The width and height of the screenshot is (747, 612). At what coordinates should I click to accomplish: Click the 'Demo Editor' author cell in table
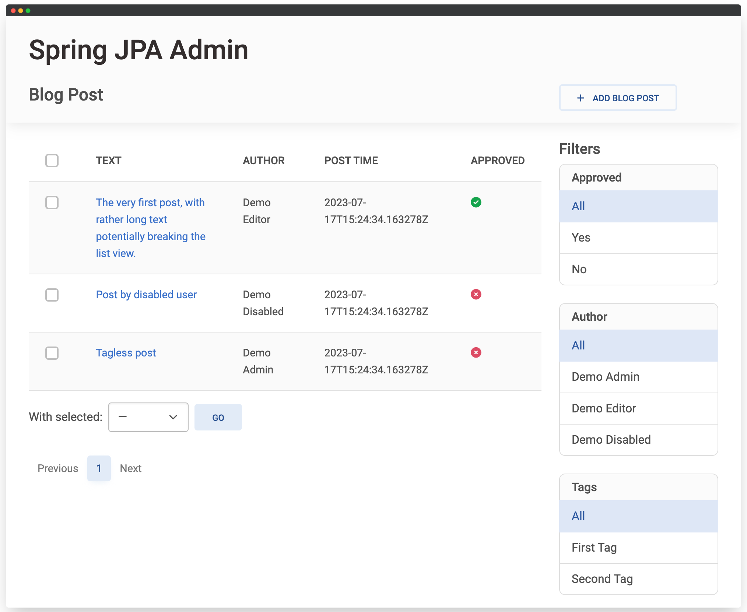point(257,211)
